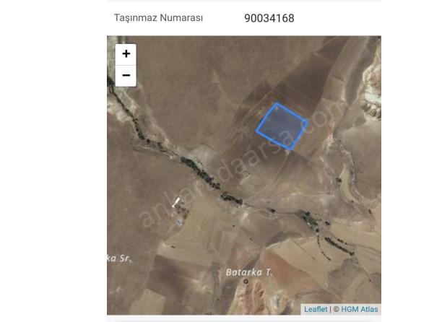
Task: Click the eroded white cliffs at map edge
Action: pyautogui.click(x=373, y=93)
